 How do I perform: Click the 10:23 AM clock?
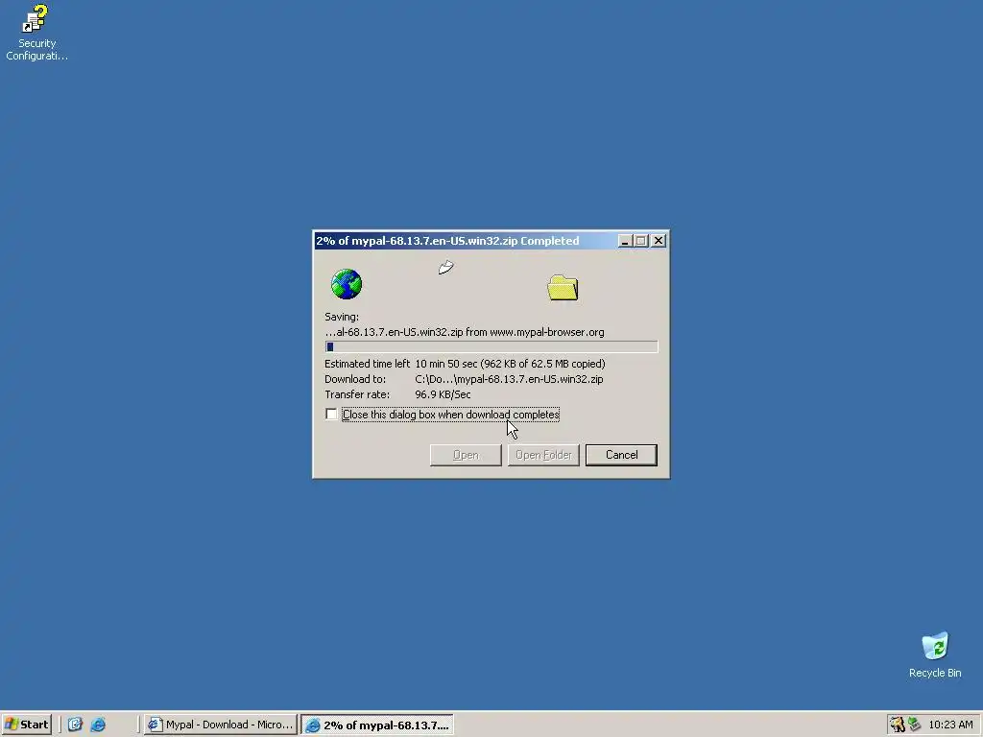coord(950,725)
